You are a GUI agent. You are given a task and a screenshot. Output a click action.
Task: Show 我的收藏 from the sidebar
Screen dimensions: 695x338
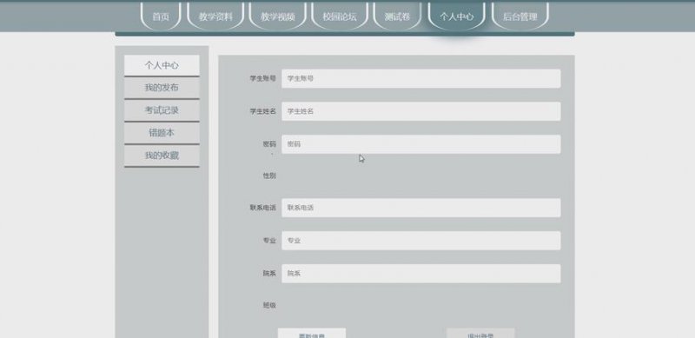162,156
